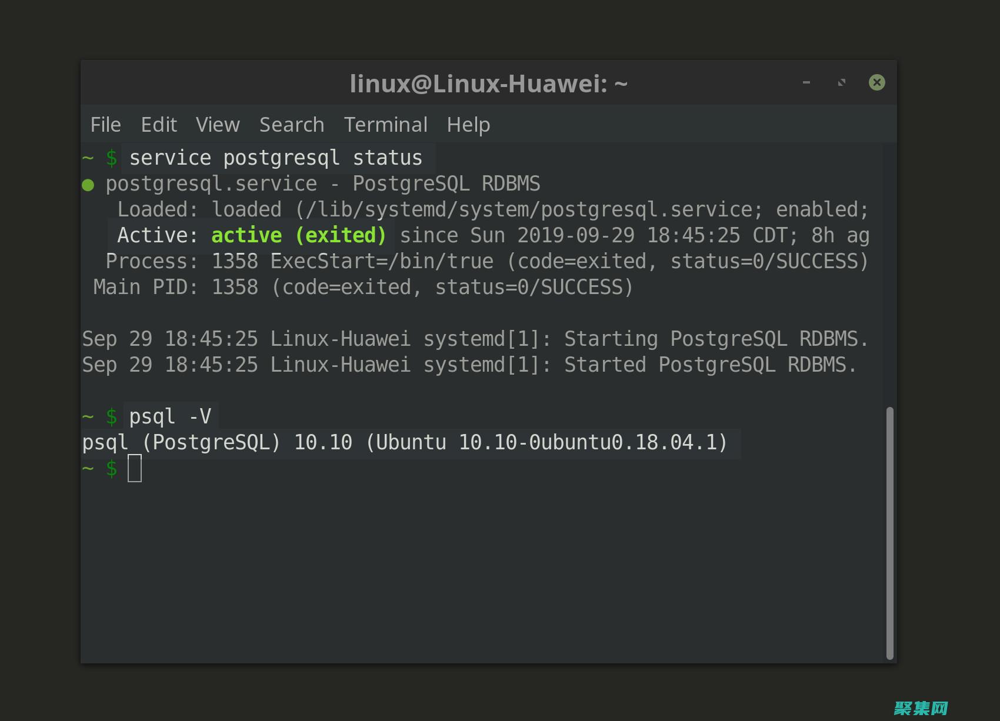Open the File menu
The width and height of the screenshot is (1000, 721).
point(106,125)
